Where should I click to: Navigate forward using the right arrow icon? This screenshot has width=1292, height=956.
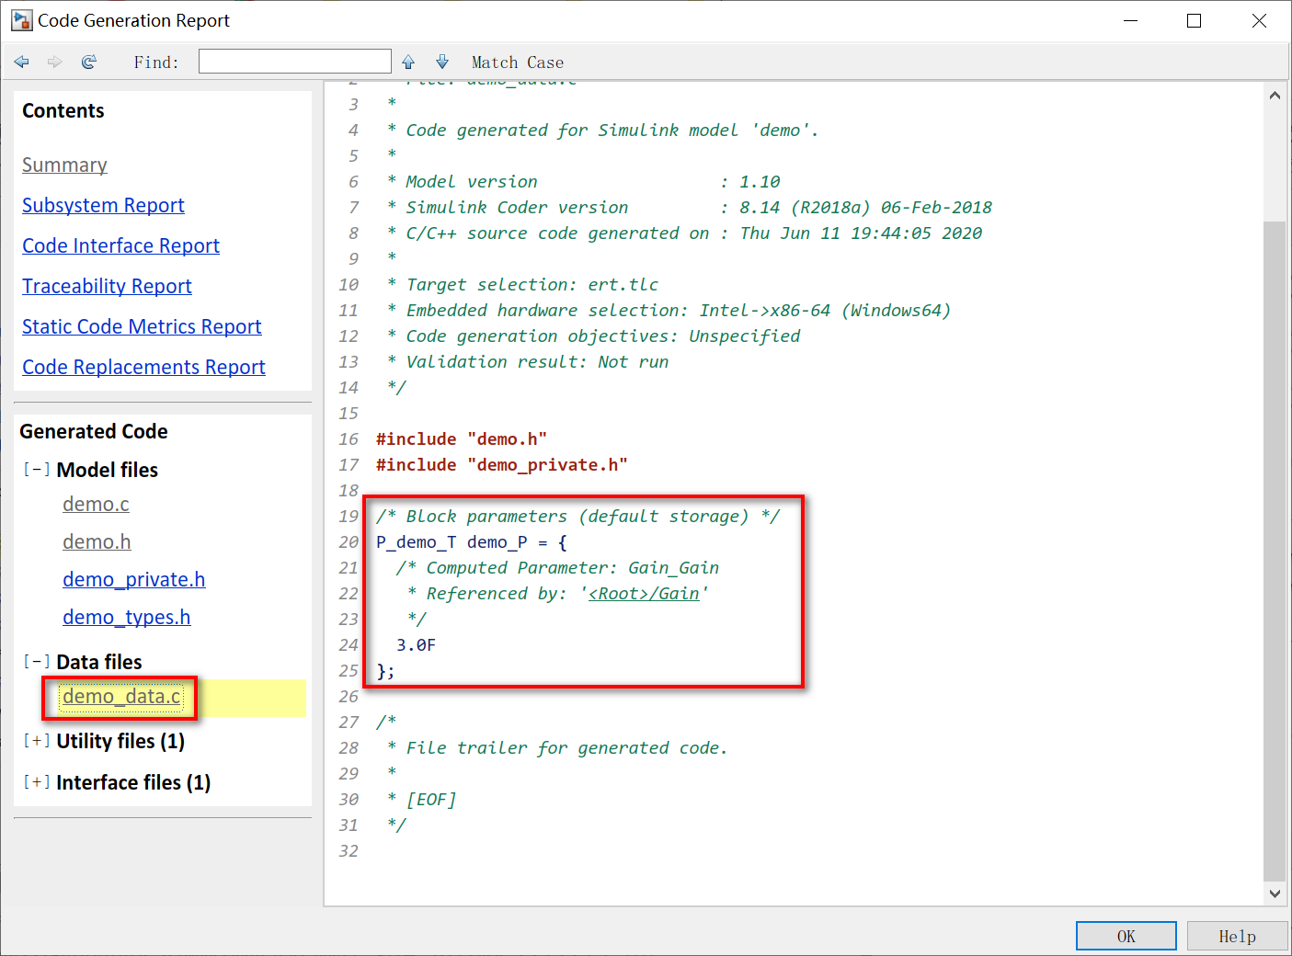click(x=54, y=62)
